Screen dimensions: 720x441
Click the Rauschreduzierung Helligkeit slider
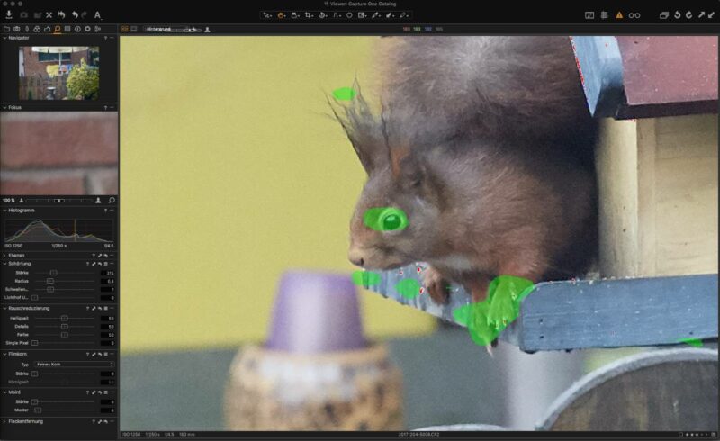[x=64, y=318]
